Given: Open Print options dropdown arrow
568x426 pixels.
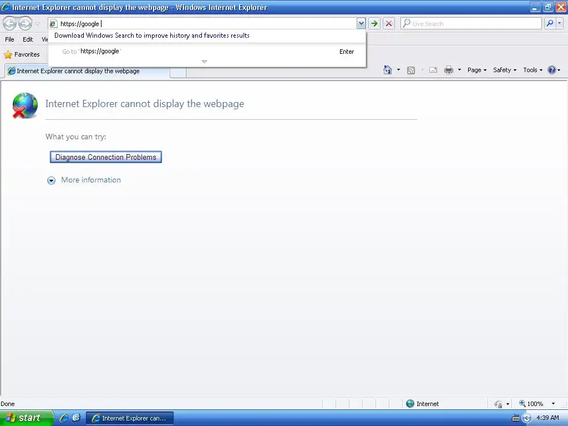Looking at the screenshot, I should pyautogui.click(x=459, y=70).
